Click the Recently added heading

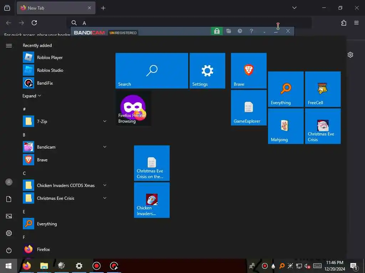[37, 45]
